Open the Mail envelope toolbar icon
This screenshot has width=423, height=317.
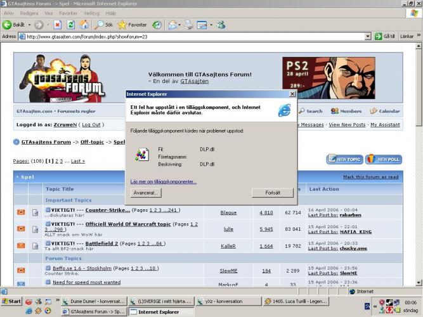(x=172, y=25)
